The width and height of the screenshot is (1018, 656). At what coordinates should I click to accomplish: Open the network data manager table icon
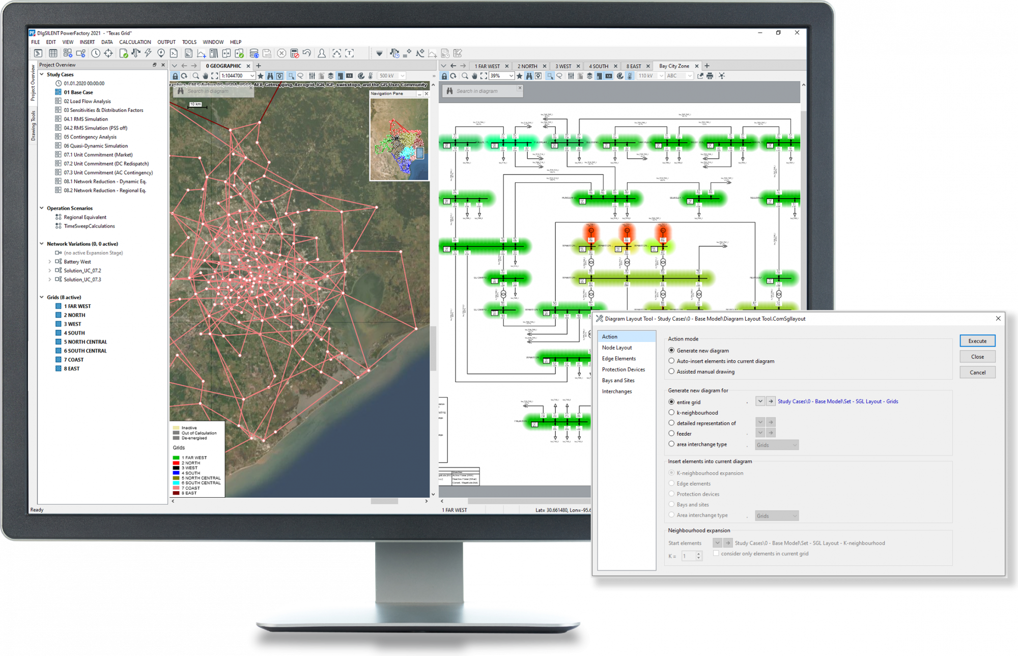click(x=53, y=53)
